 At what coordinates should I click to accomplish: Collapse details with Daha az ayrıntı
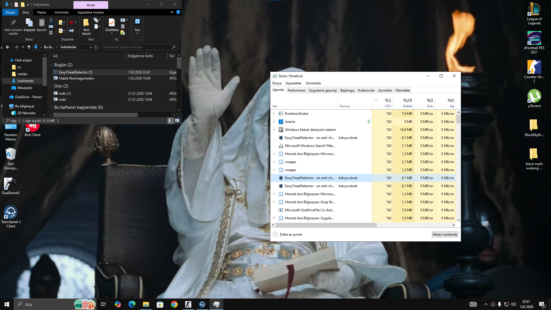click(x=288, y=235)
